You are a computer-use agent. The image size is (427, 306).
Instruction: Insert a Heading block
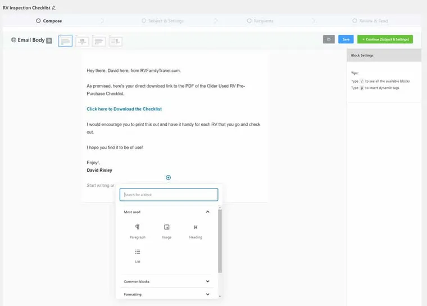click(196, 232)
